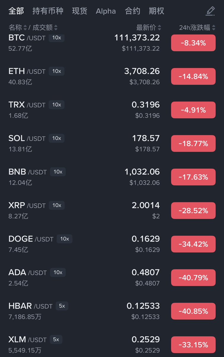Toggle SOL -18.77% change badge

pyautogui.click(x=193, y=144)
